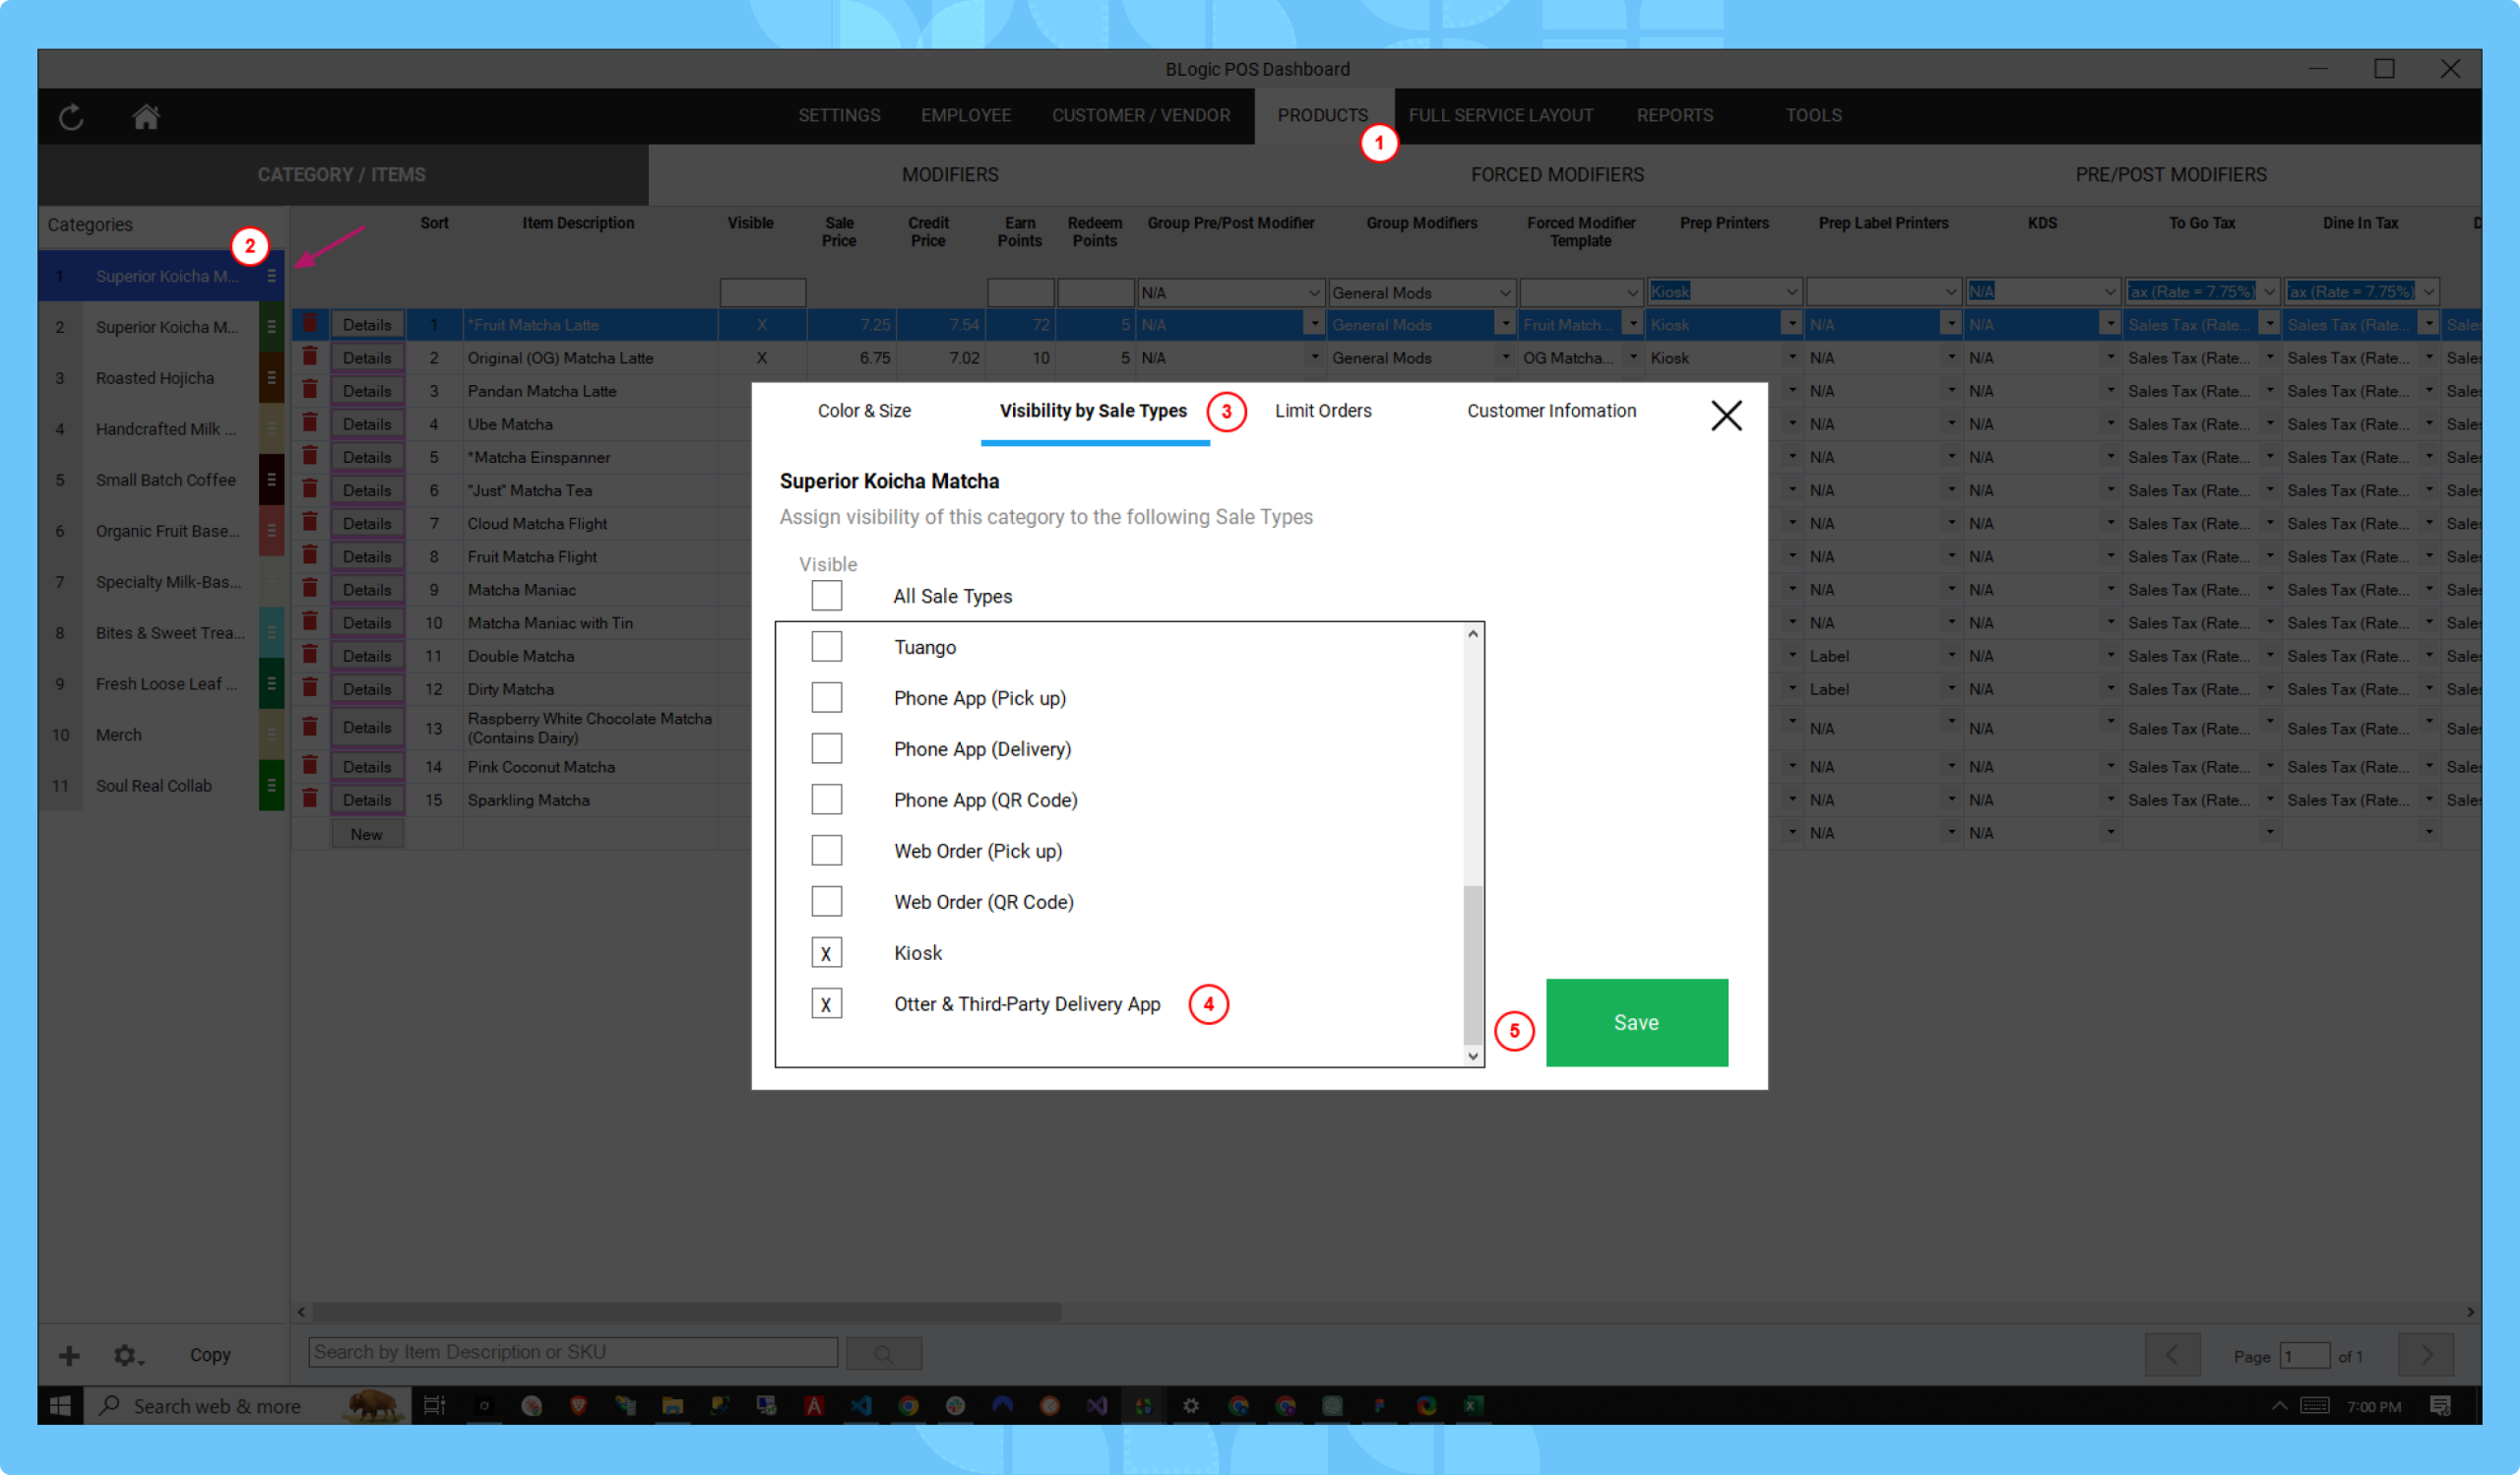Expand the Group Modifiers General Mods filter dropdown

point(1504,292)
